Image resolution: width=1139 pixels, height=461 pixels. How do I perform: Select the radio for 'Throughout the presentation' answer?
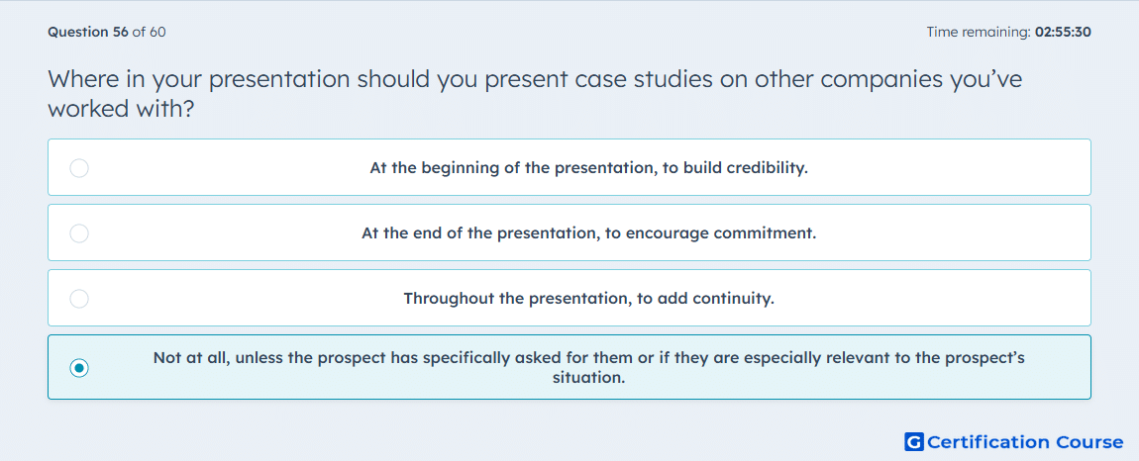tap(79, 299)
